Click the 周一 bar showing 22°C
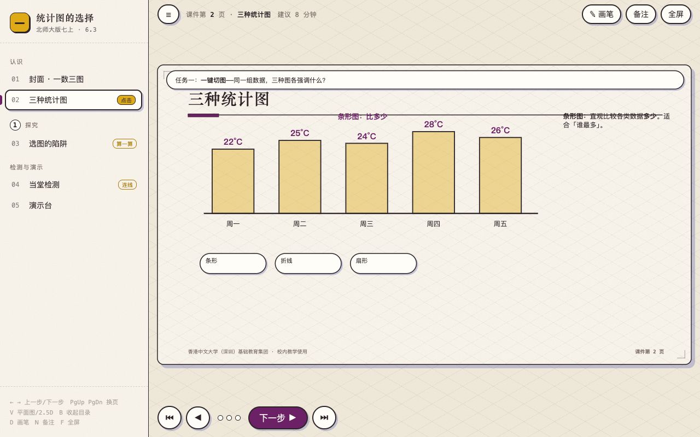This screenshot has height=437, width=700. click(x=233, y=181)
